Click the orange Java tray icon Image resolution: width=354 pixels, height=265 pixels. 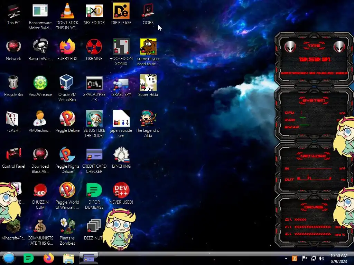point(295,258)
